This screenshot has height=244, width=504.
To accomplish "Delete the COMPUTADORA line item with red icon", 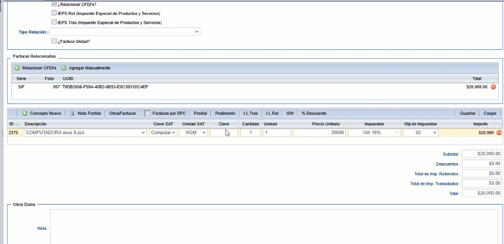I will tap(499, 133).
